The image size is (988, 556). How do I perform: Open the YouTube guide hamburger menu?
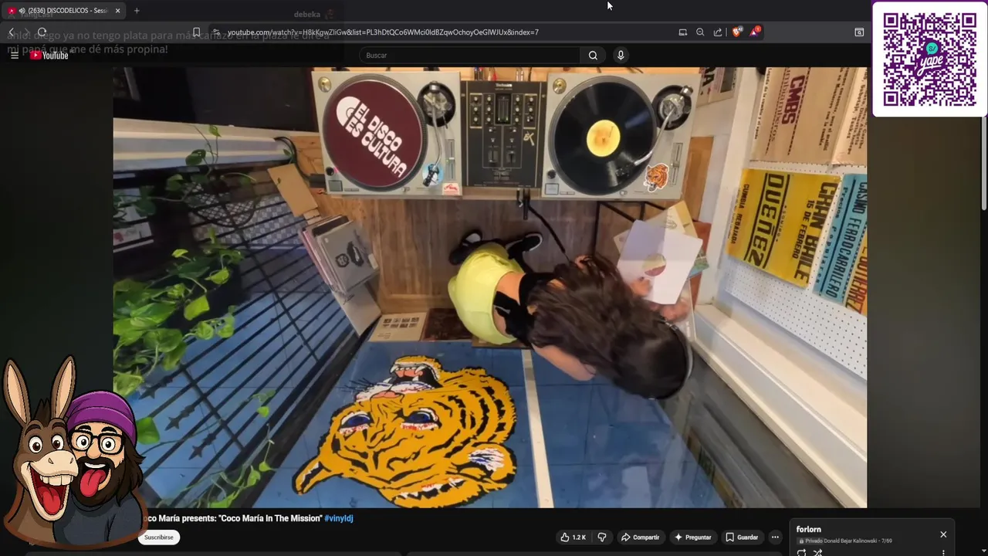click(x=14, y=55)
